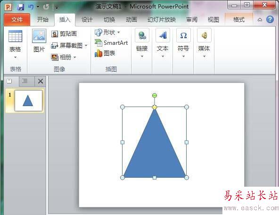This screenshot has height=215, width=279.
Task: Create a photo album with 相册
Action: [x=61, y=58]
